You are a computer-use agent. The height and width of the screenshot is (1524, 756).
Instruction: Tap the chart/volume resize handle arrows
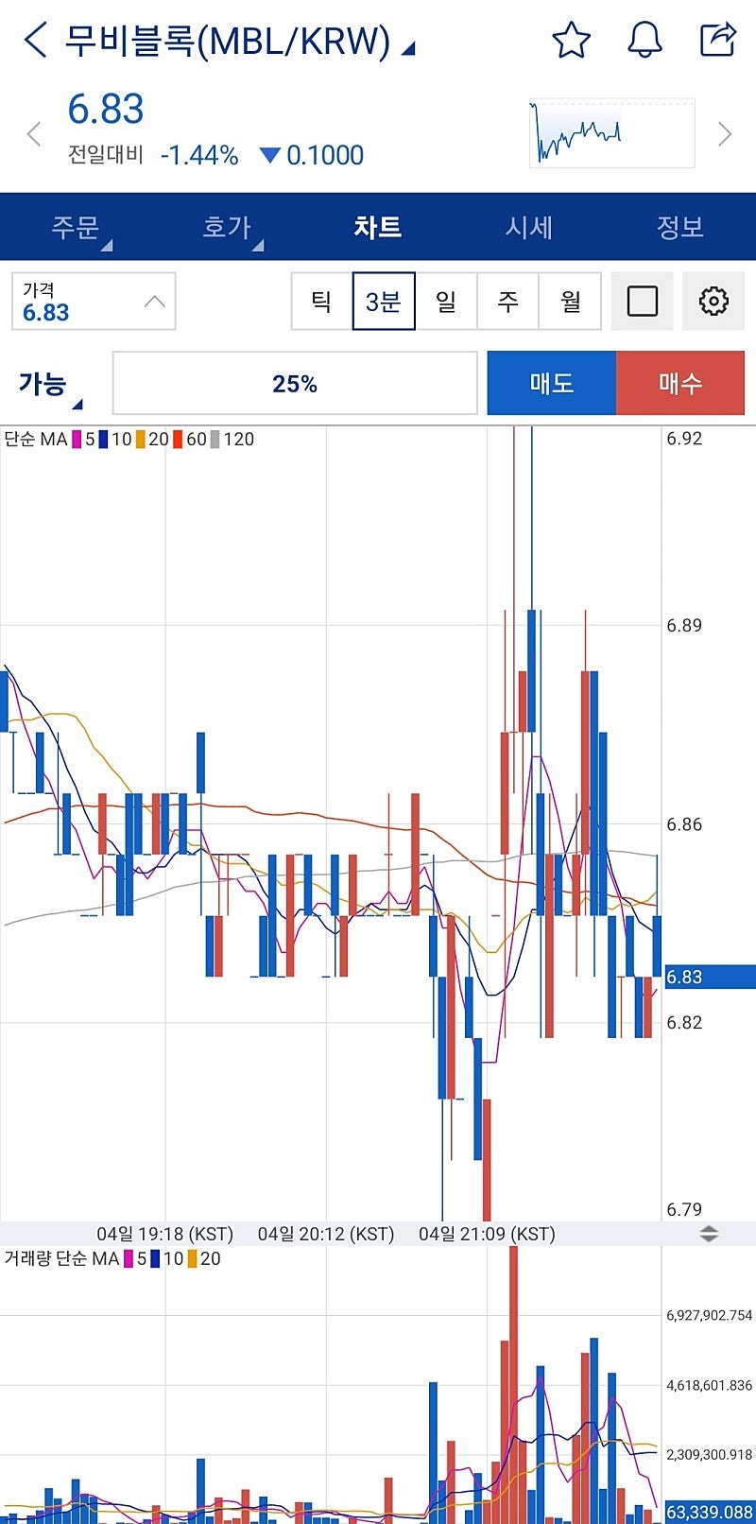point(709,1234)
